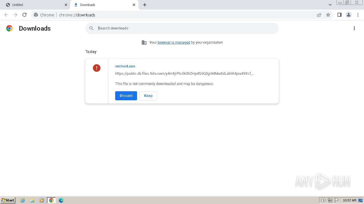Click the Downloads page title
This screenshot has height=204, width=364.
35,28
